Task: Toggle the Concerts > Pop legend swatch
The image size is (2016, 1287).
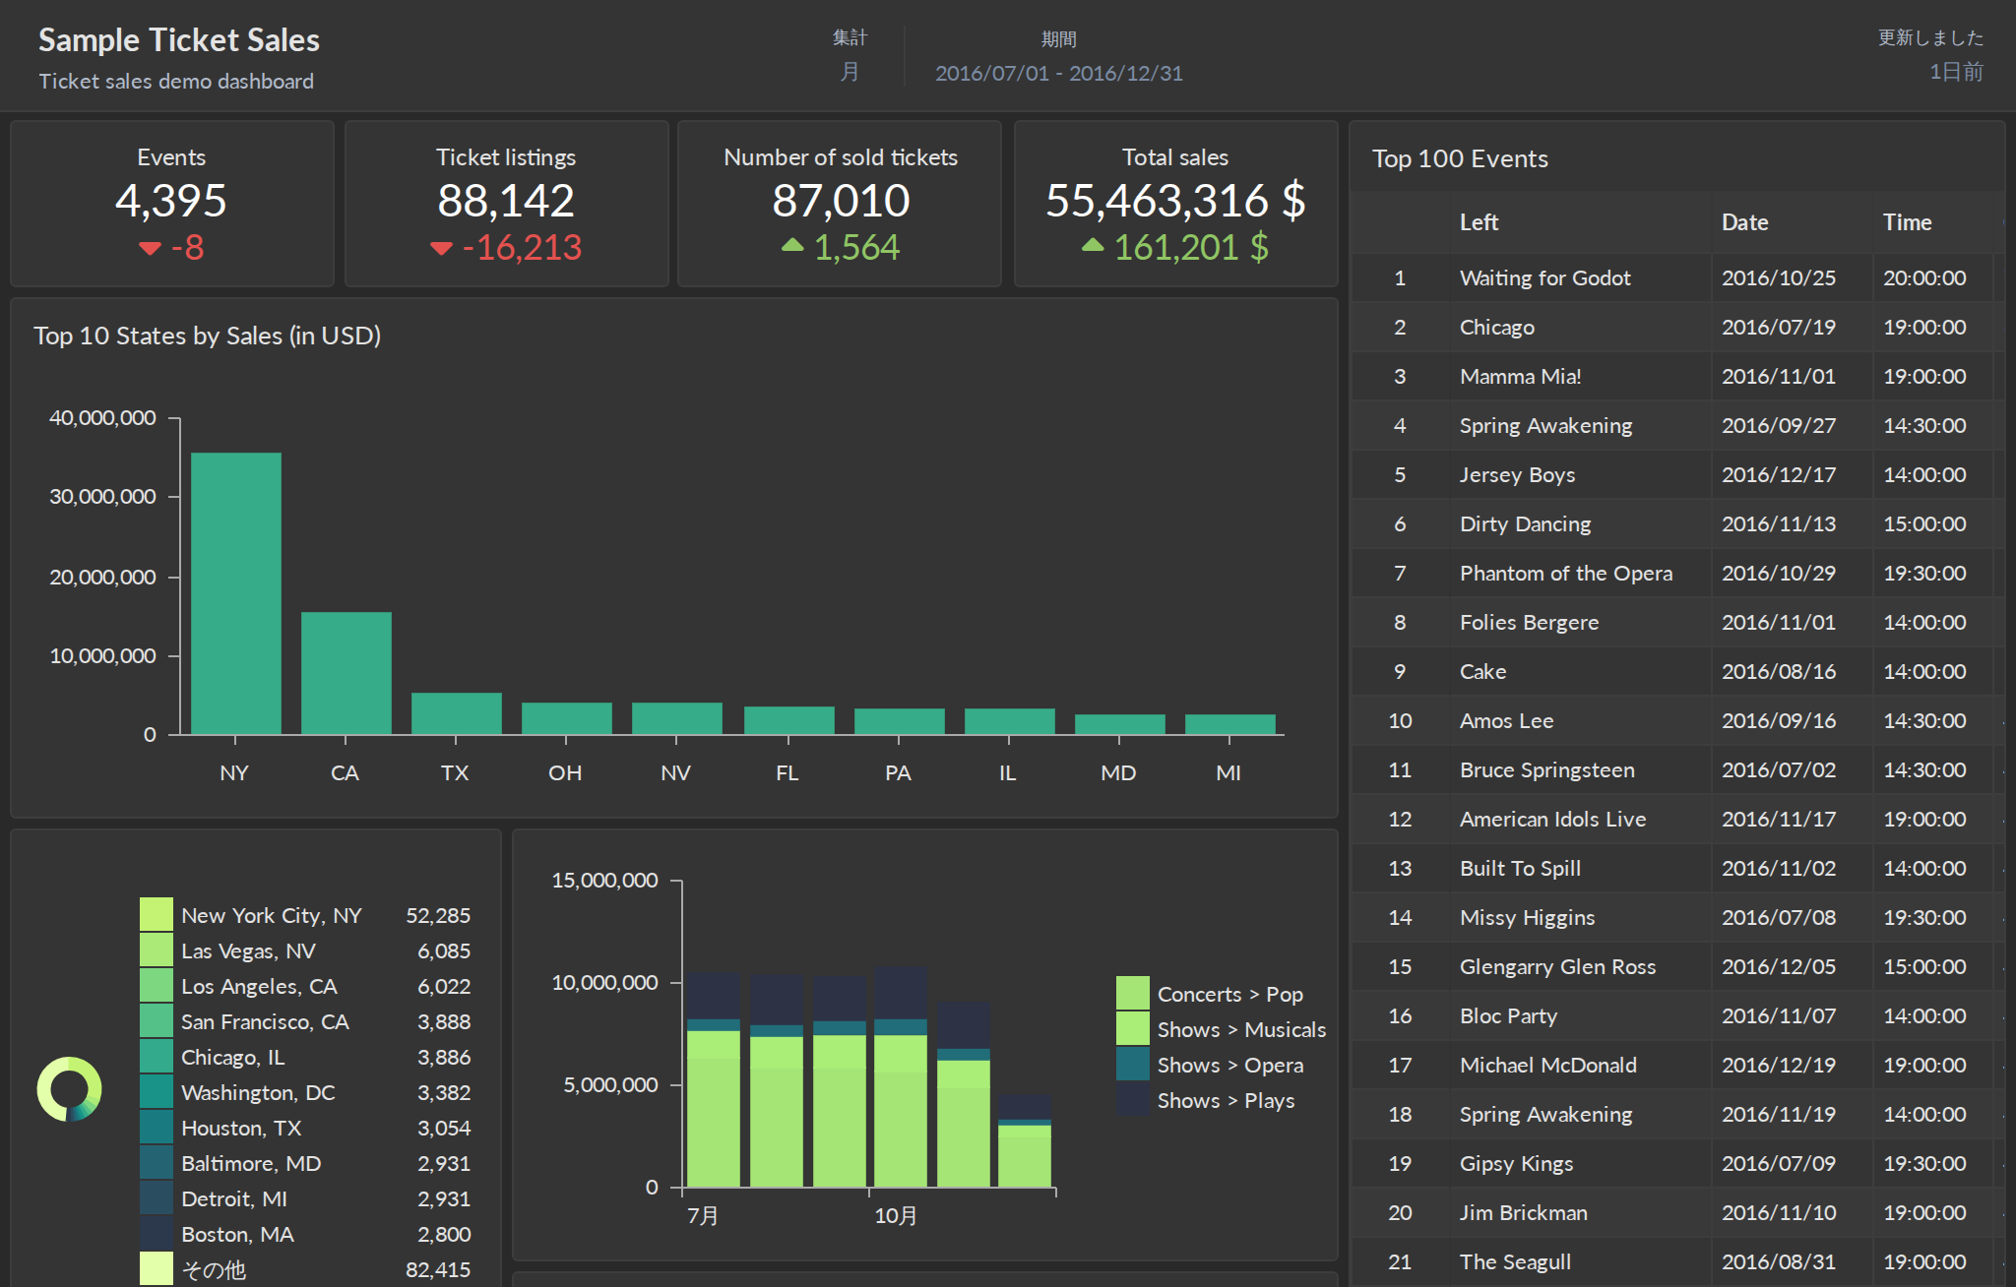Action: 1133,993
